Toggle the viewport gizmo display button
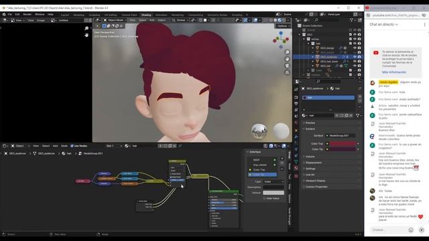This screenshot has width=429, height=241. (x=245, y=20)
